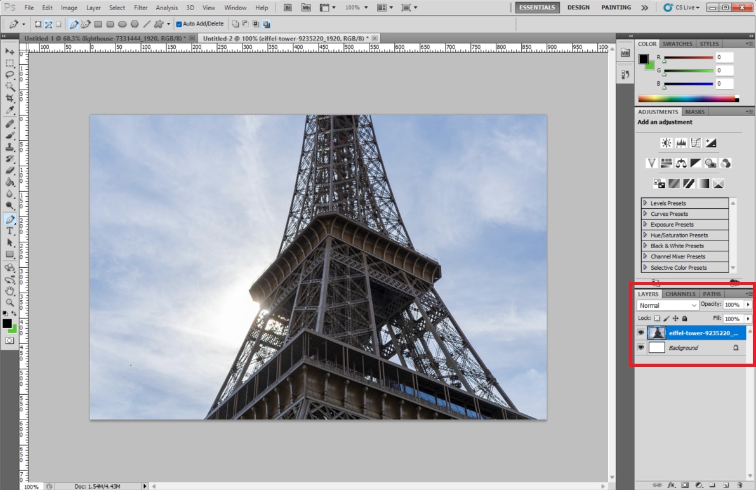Select the Move tool
Image resolution: width=756 pixels, height=490 pixels.
[x=10, y=51]
